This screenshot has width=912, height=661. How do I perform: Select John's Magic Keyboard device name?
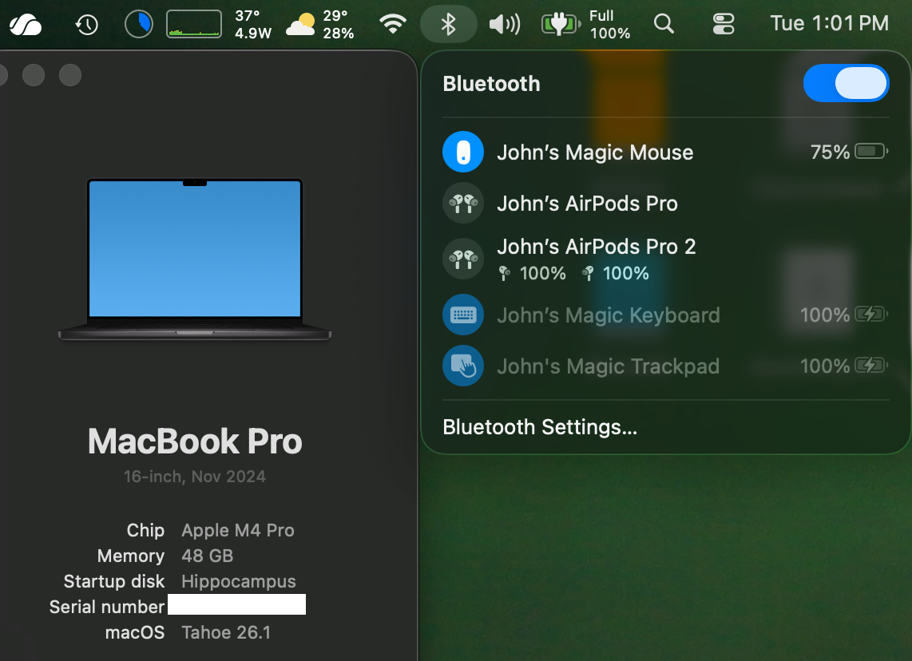(x=609, y=315)
